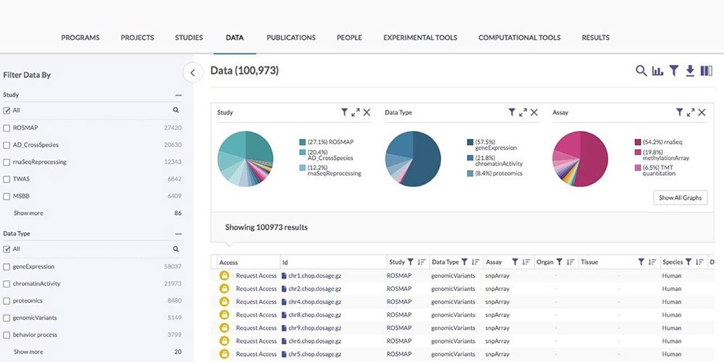Check the proteomics data type checkbox
This screenshot has height=362, width=724.
click(7, 300)
